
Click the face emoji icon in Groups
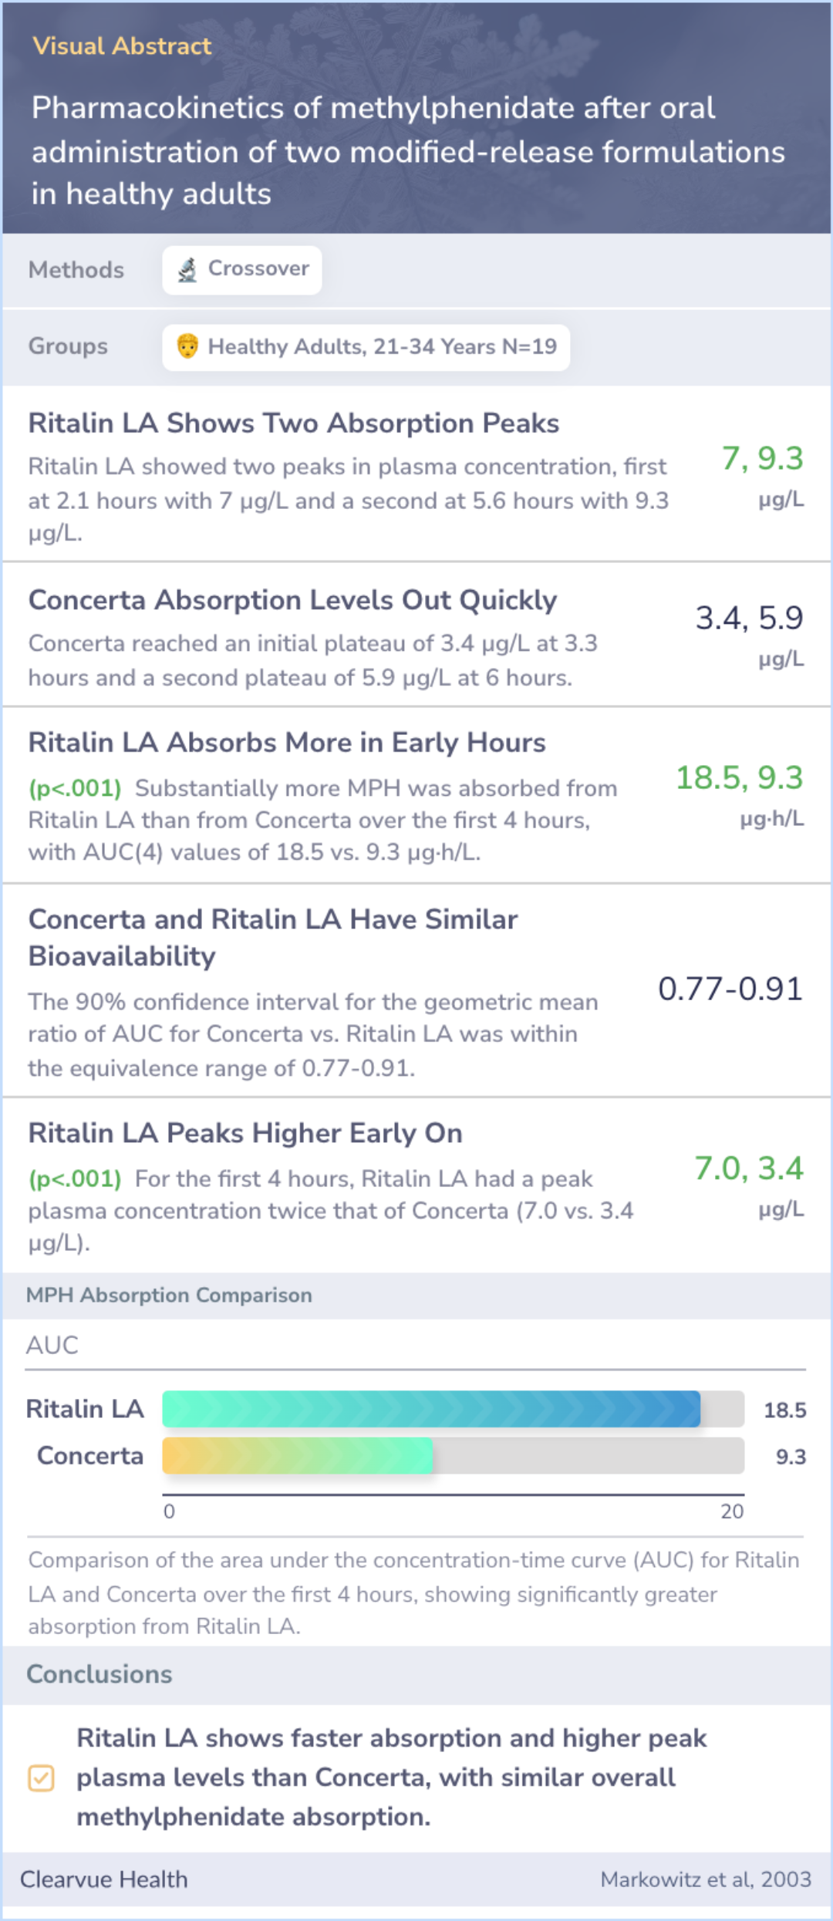[x=187, y=346]
